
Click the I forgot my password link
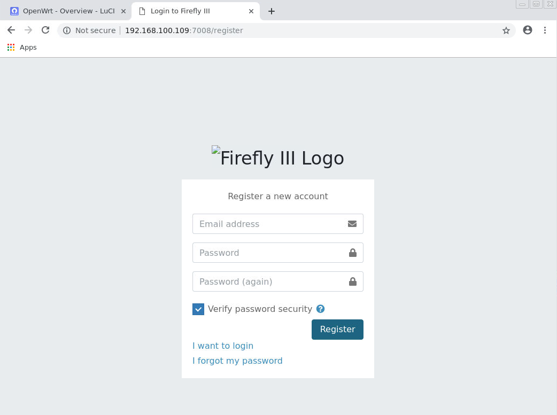coord(237,361)
